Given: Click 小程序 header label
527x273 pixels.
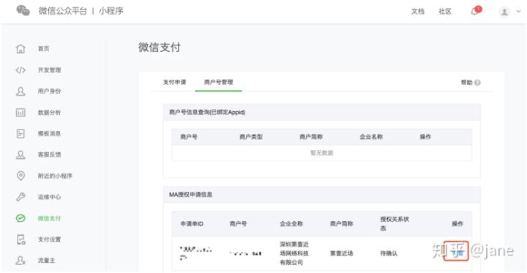Looking at the screenshot, I should coord(111,11).
